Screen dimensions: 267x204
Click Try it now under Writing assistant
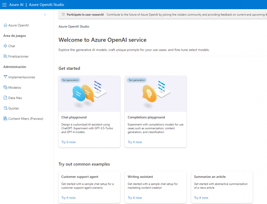coord(135,198)
